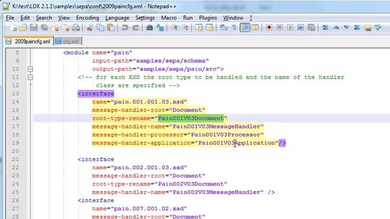Click the blue up-triangle toolbar icon
This screenshot has height=219, width=390.
pos(336,27)
